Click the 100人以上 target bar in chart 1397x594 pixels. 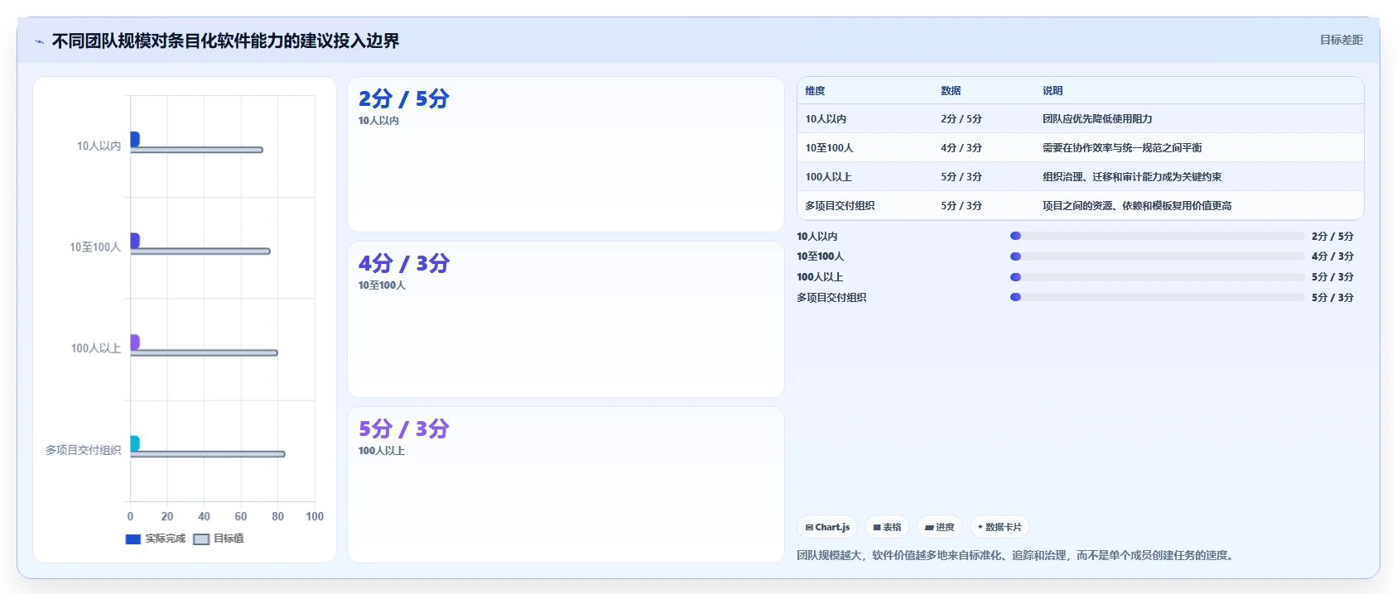tap(204, 353)
